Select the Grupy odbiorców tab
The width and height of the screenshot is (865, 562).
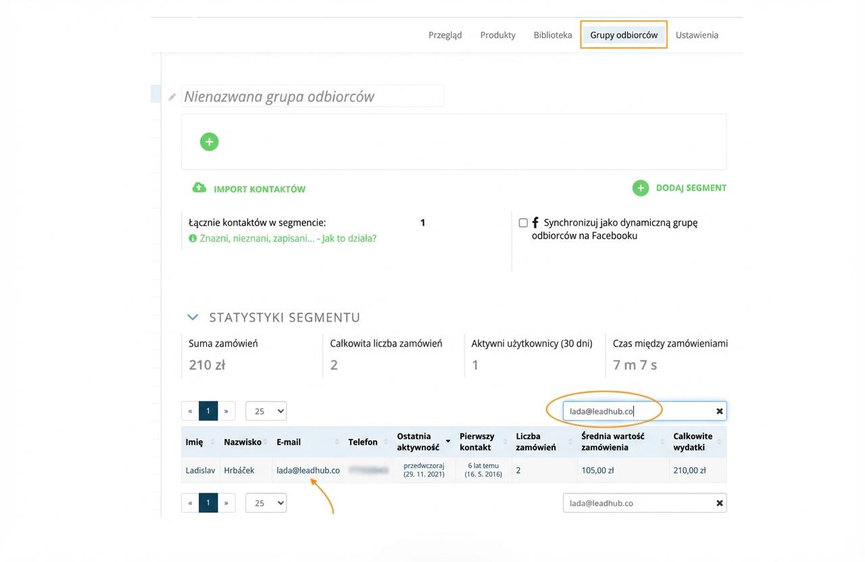click(x=624, y=35)
